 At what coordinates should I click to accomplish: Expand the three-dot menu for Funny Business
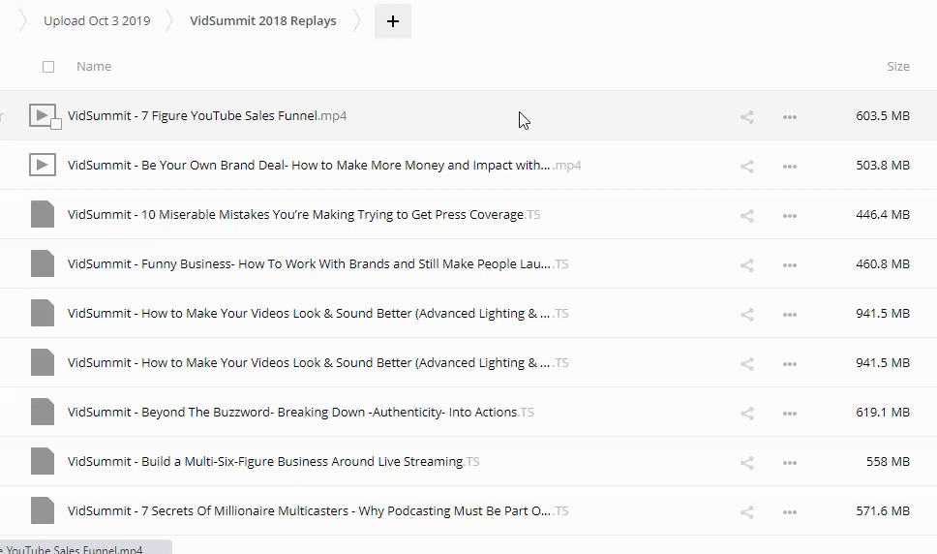click(789, 264)
